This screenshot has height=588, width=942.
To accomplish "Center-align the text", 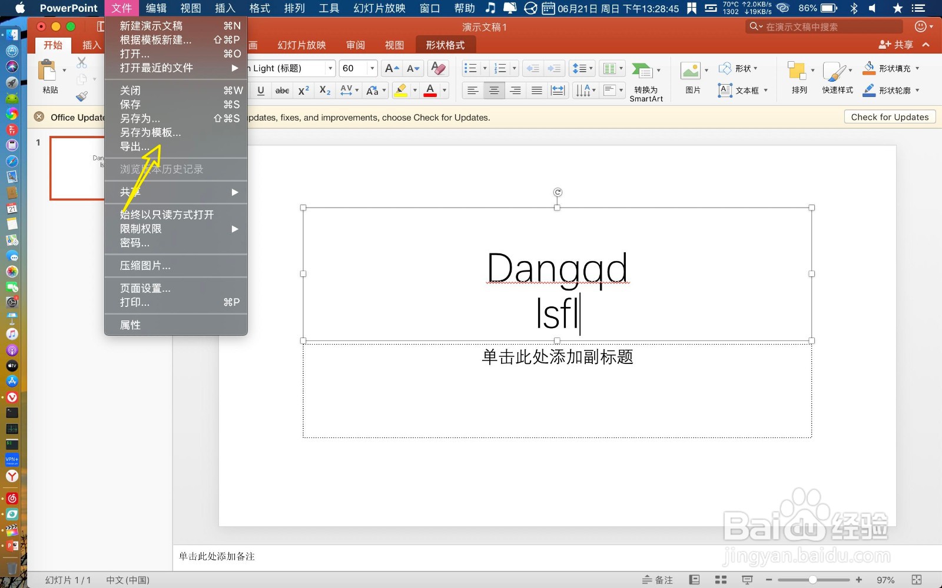I will tap(494, 91).
